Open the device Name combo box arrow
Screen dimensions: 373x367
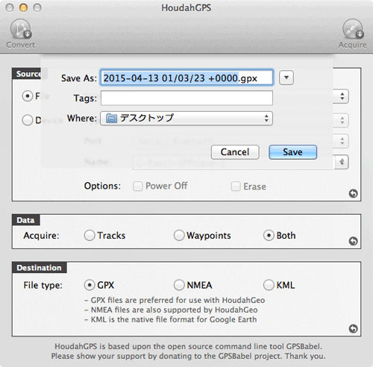tap(342, 162)
